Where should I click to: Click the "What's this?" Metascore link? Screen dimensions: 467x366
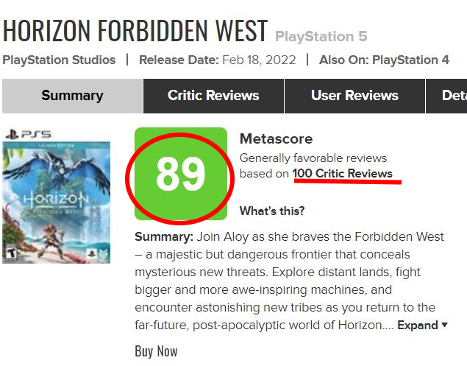[x=272, y=211]
